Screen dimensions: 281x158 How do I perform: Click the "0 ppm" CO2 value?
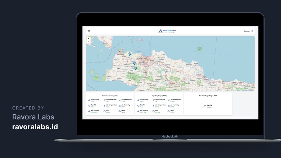point(108,112)
